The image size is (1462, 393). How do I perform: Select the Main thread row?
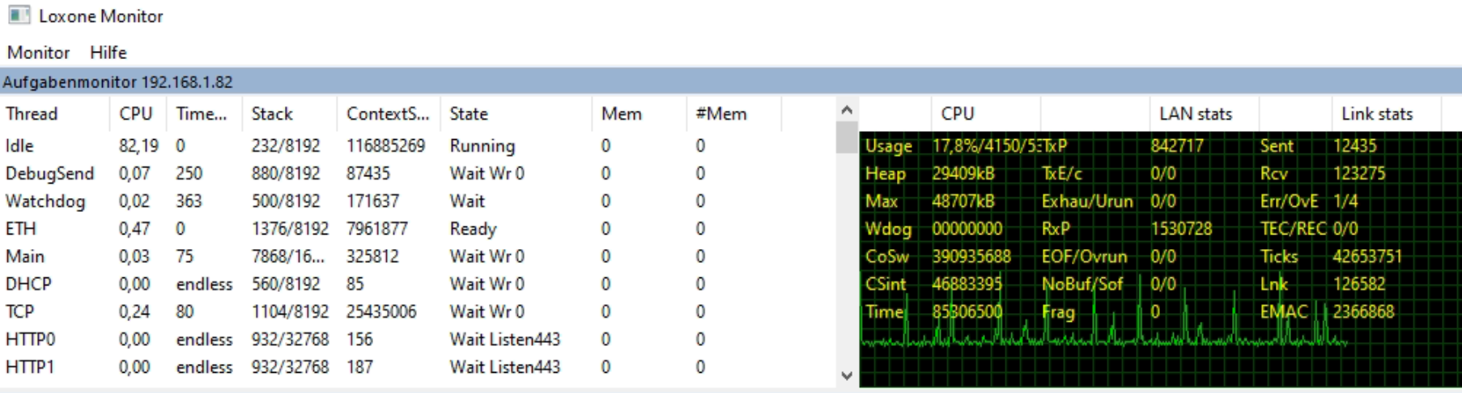(417, 256)
